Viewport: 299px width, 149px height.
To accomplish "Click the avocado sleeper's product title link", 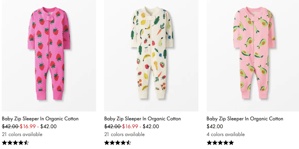I will (x=245, y=119).
